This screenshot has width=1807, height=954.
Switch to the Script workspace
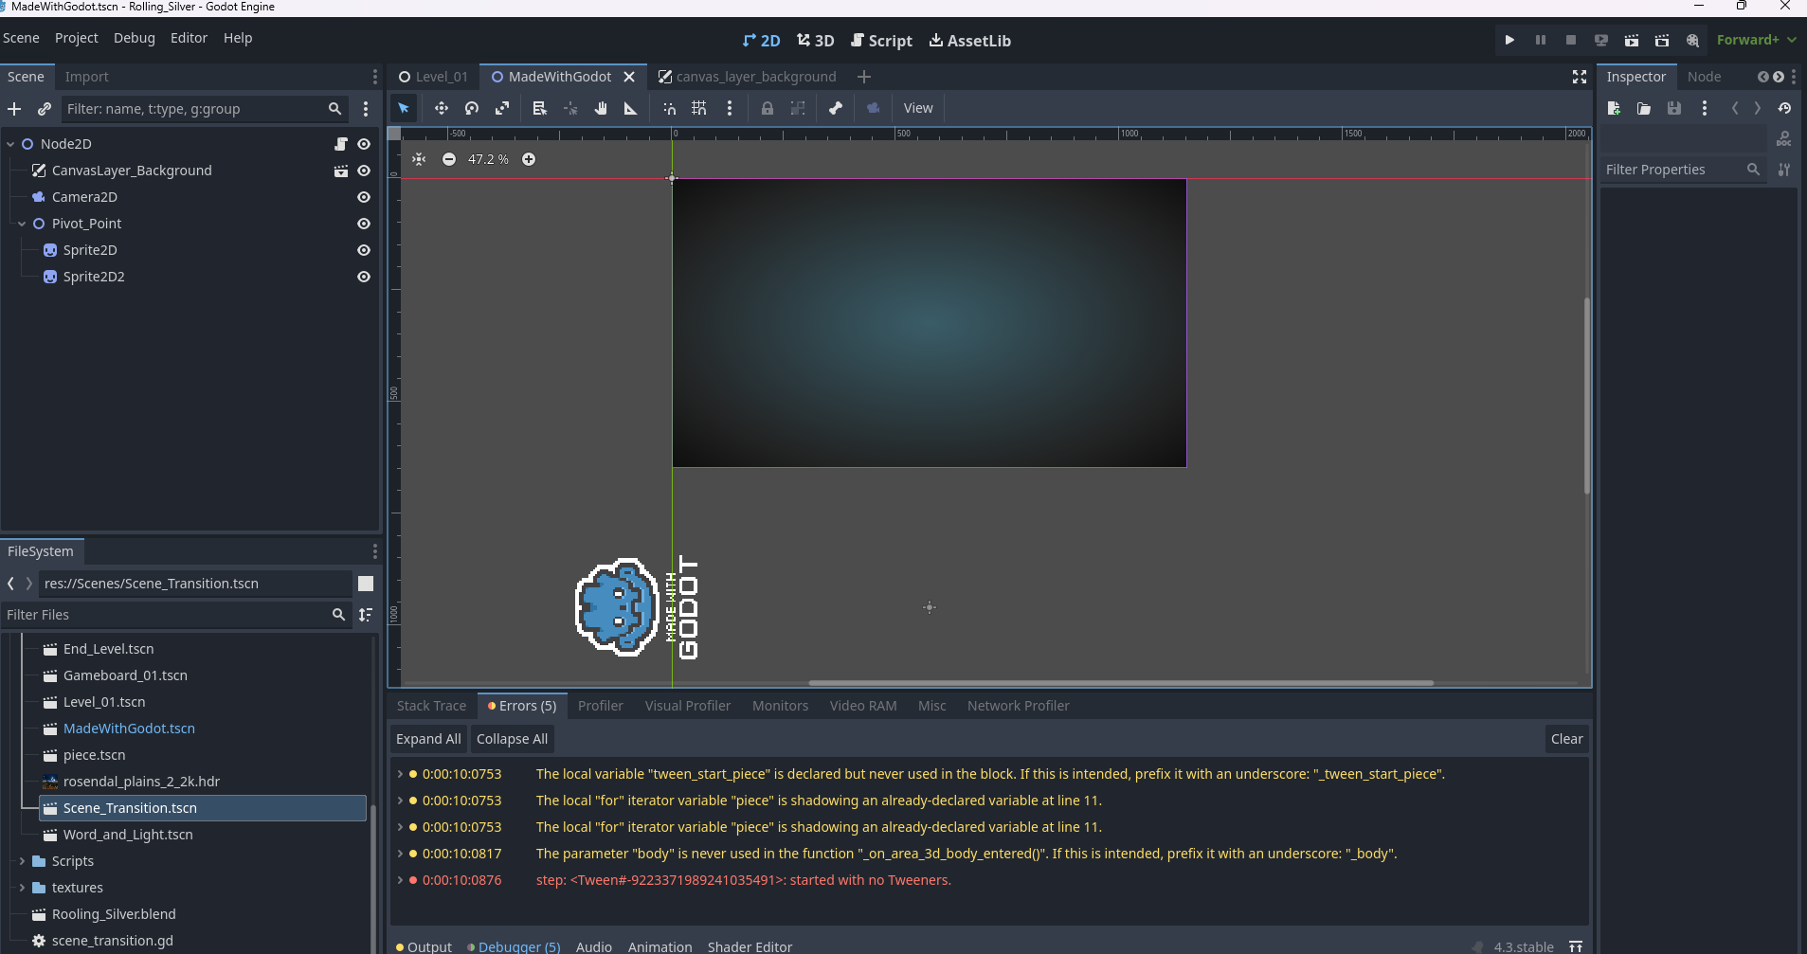pos(881,41)
